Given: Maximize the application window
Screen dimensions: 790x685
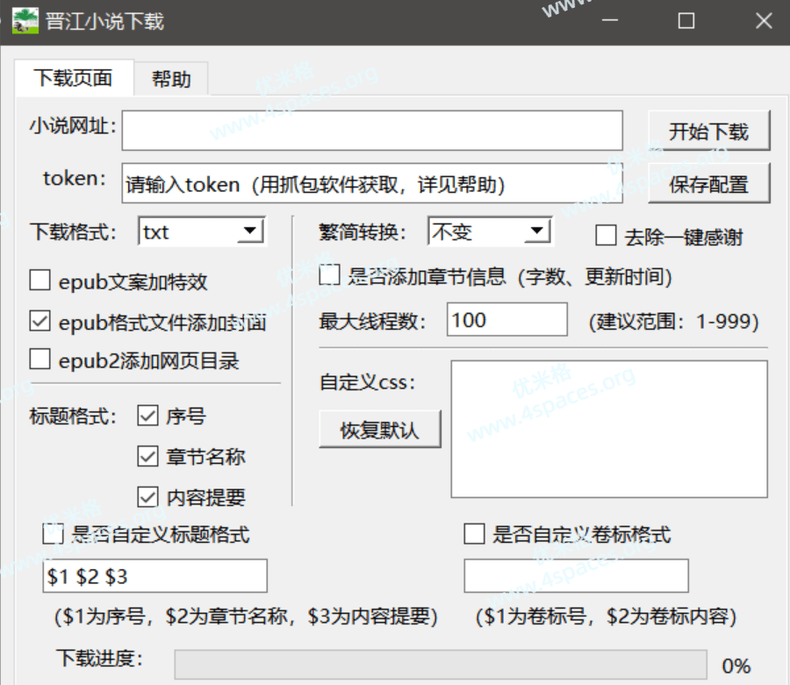Looking at the screenshot, I should coord(686,21).
